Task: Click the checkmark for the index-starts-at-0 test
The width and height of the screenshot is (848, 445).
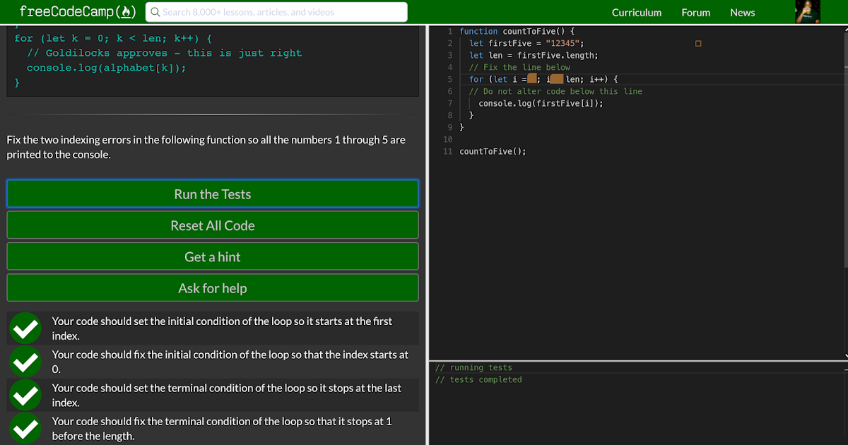Action: (25, 362)
